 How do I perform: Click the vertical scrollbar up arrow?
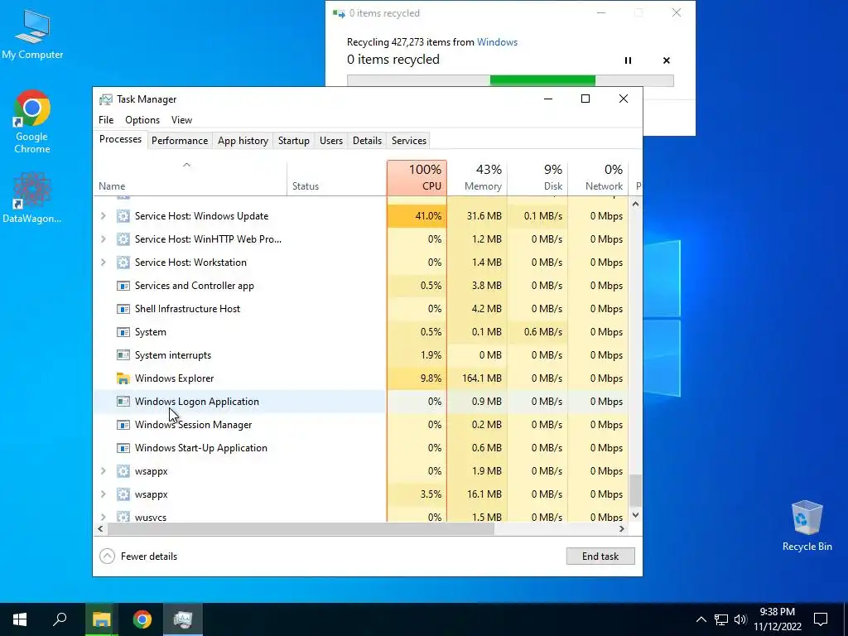(x=635, y=204)
